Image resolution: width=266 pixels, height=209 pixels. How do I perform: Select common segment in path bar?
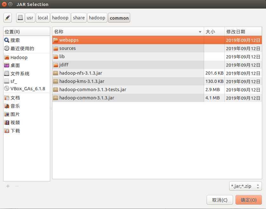(119, 18)
